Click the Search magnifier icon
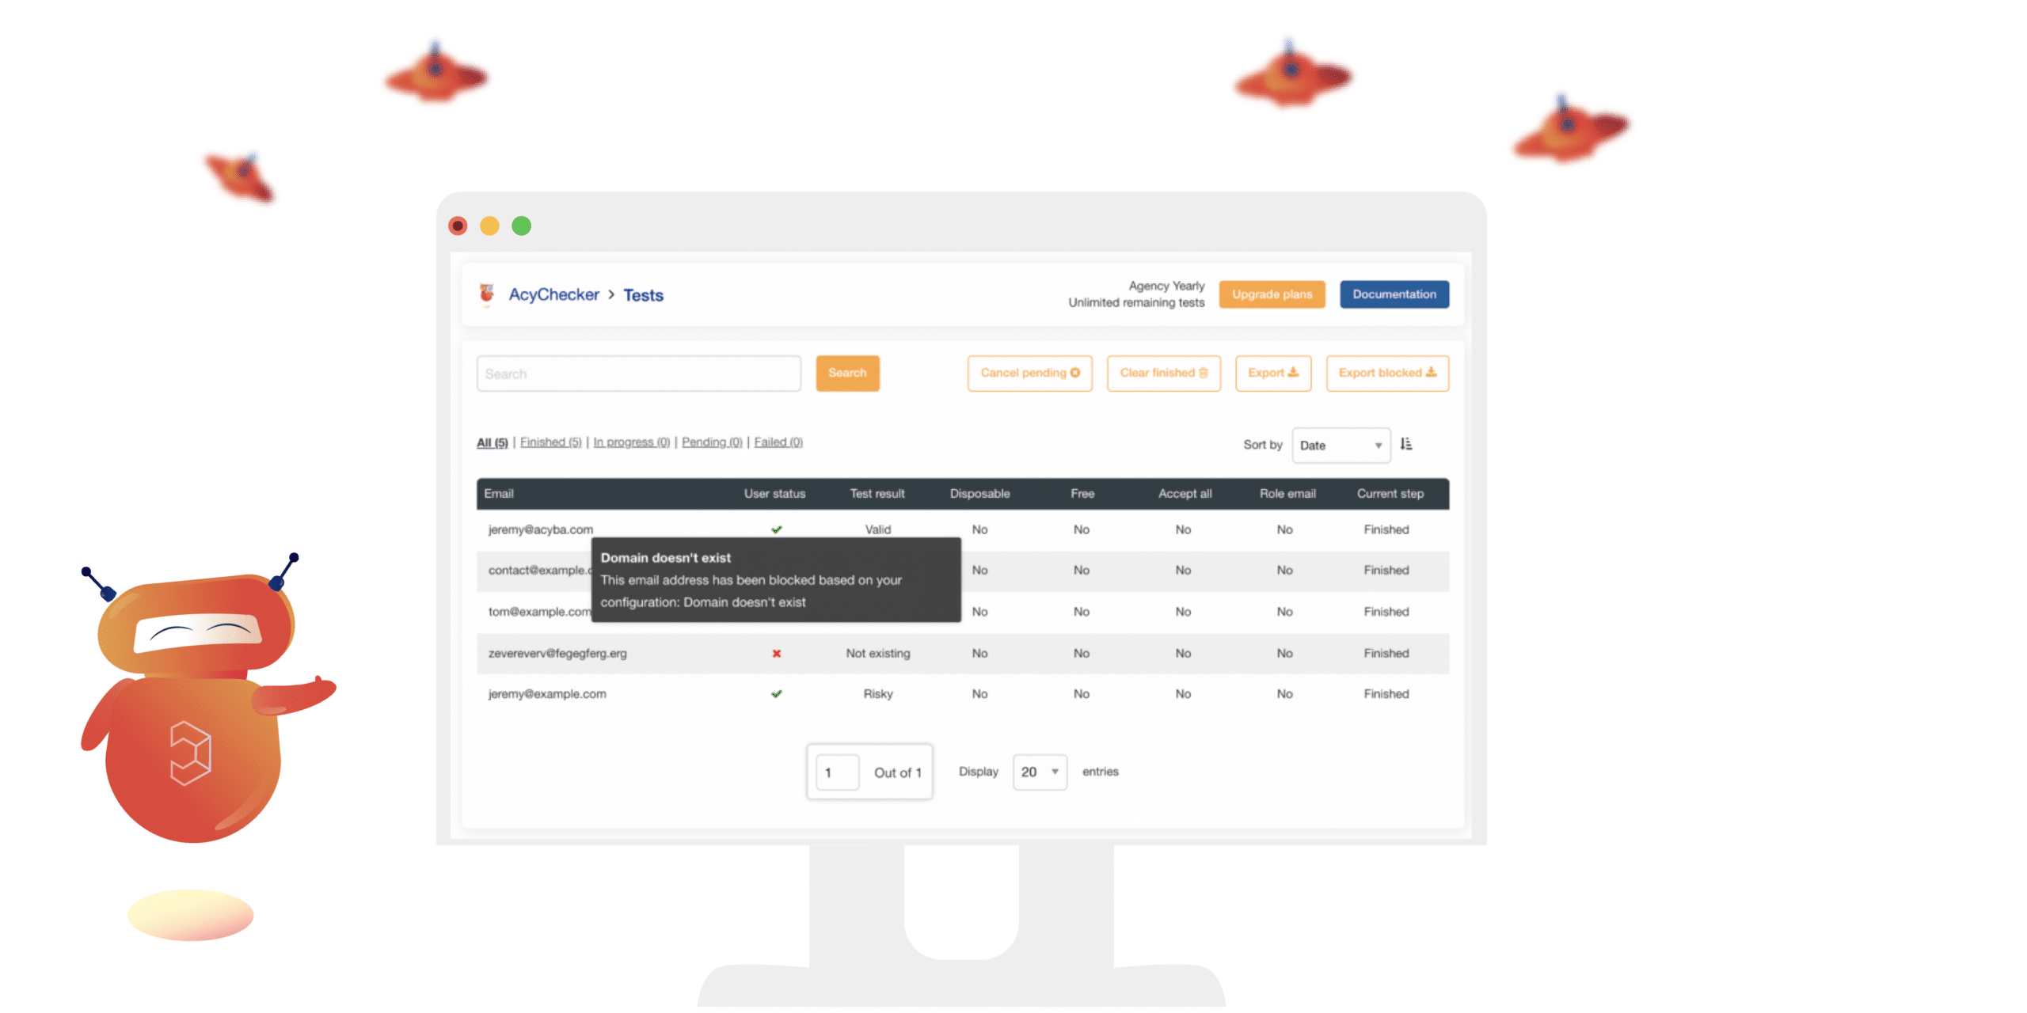Viewport: 2027px width, 1013px height. [846, 372]
